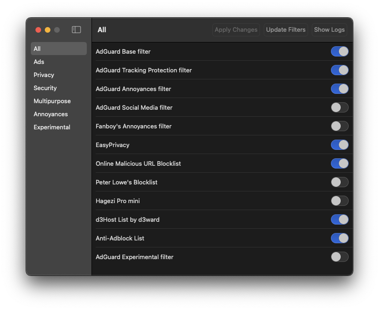379x310 pixels.
Task: Close the window with the red button
Action: click(x=38, y=30)
